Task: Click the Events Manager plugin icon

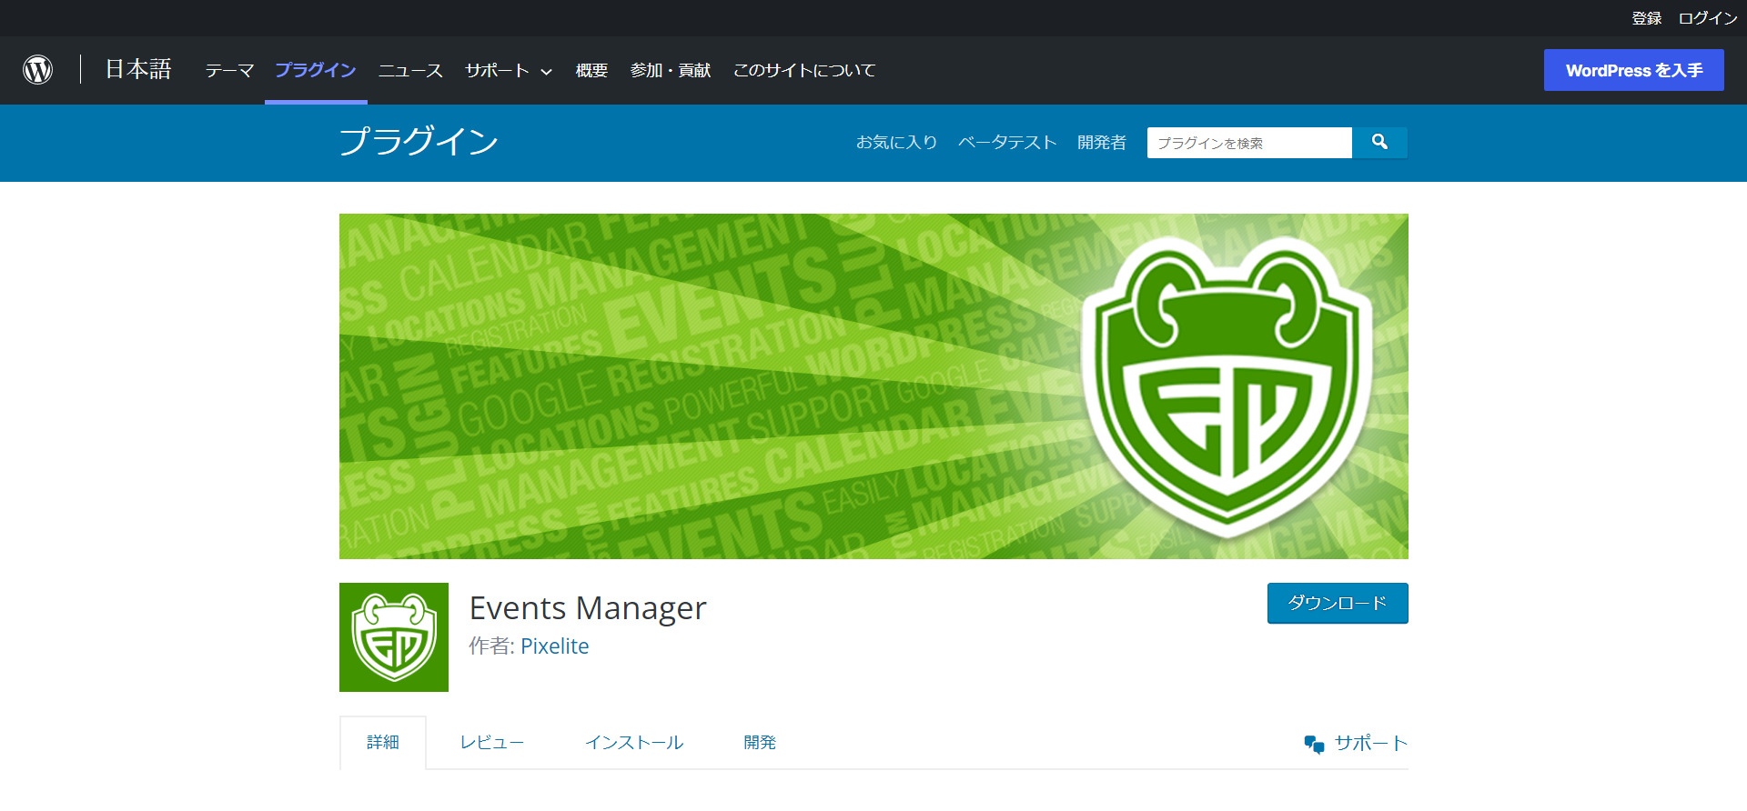Action: [x=394, y=637]
